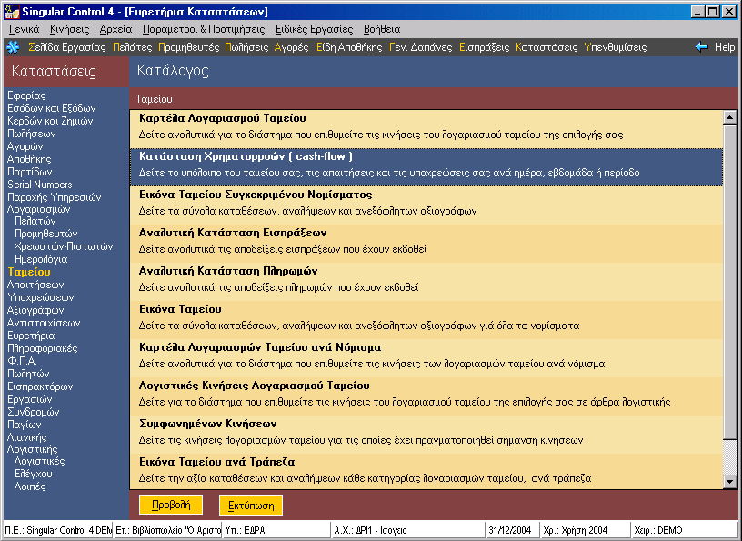742x541 pixels.
Task: Select Φ.Π.Α. in the sidebar
Action: (22, 361)
